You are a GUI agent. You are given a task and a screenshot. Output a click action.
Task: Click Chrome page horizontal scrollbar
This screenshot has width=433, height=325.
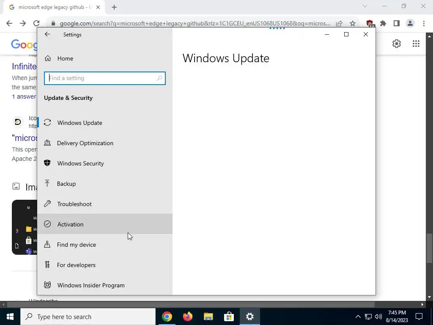[x=191, y=304]
